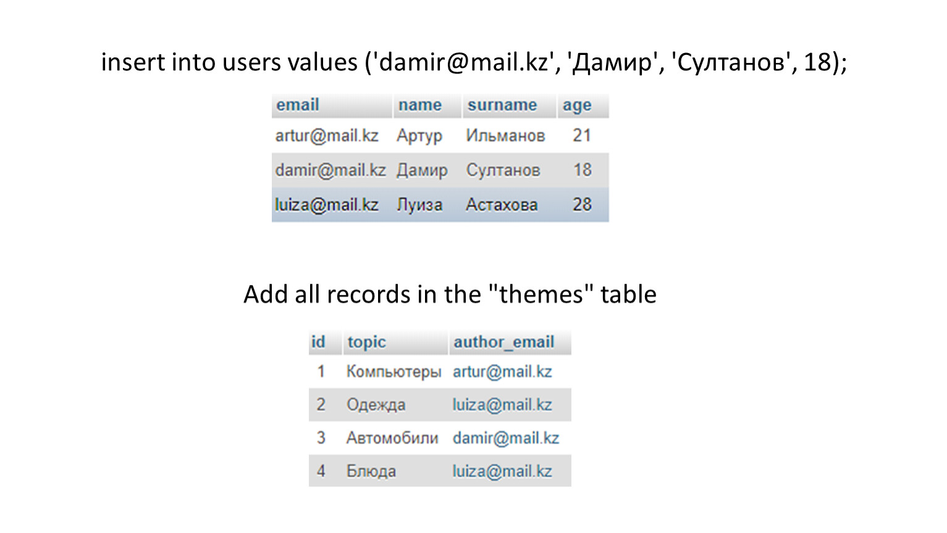Click the Султанов surname cell
947x533 pixels.
503,170
